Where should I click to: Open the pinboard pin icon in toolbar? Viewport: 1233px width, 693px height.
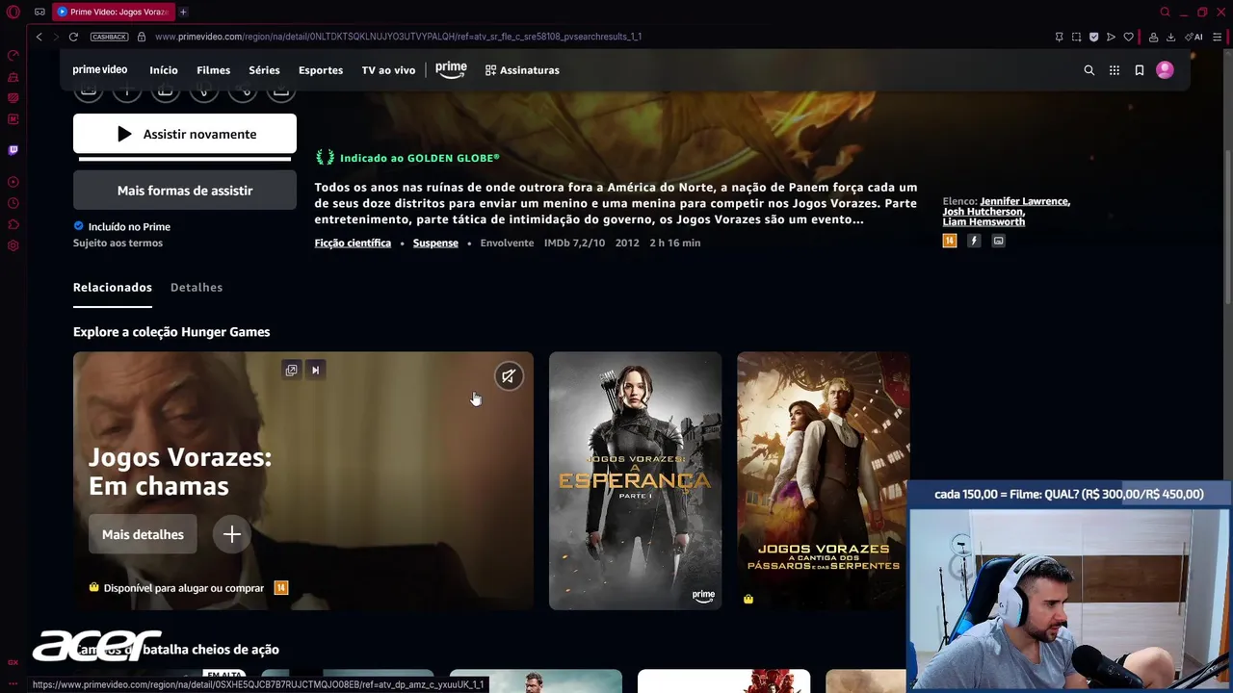click(1059, 37)
